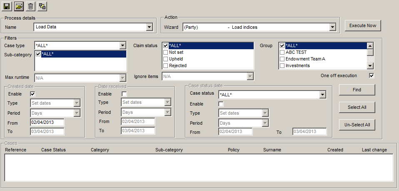The height and width of the screenshot is (191, 399).
Task: Toggle the Group *ALL* checkbox
Action: coord(282,45)
